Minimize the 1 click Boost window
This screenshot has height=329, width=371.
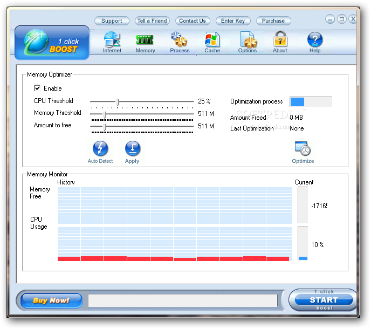330,19
